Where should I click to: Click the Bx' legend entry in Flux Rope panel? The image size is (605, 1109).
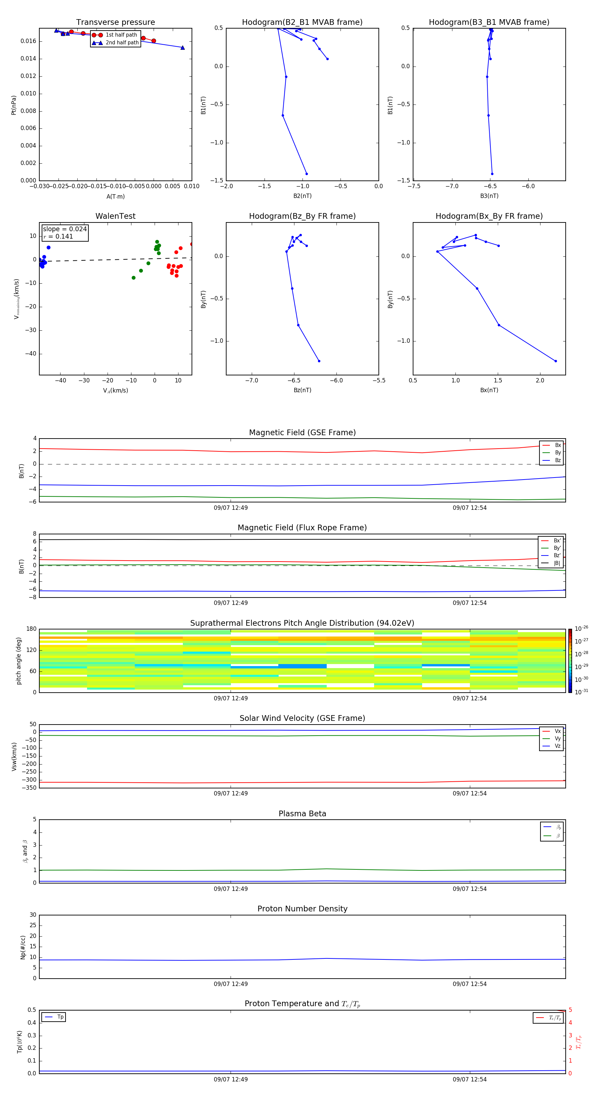[551, 541]
